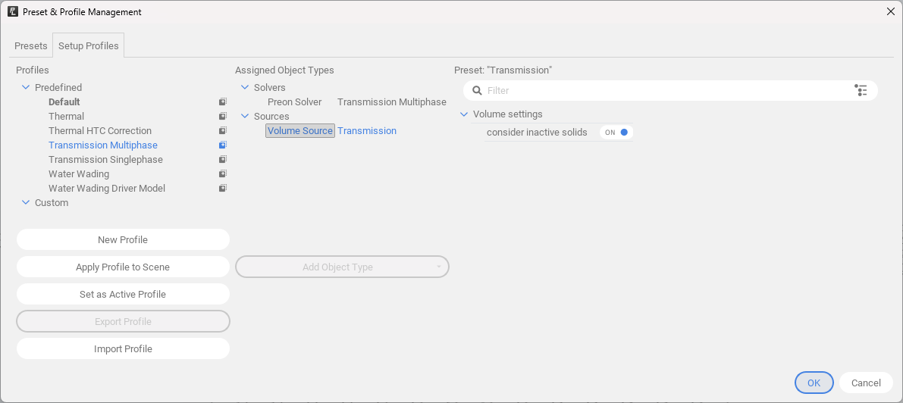The height and width of the screenshot is (403, 903).
Task: Click the Import Profile button
Action: coord(124,349)
